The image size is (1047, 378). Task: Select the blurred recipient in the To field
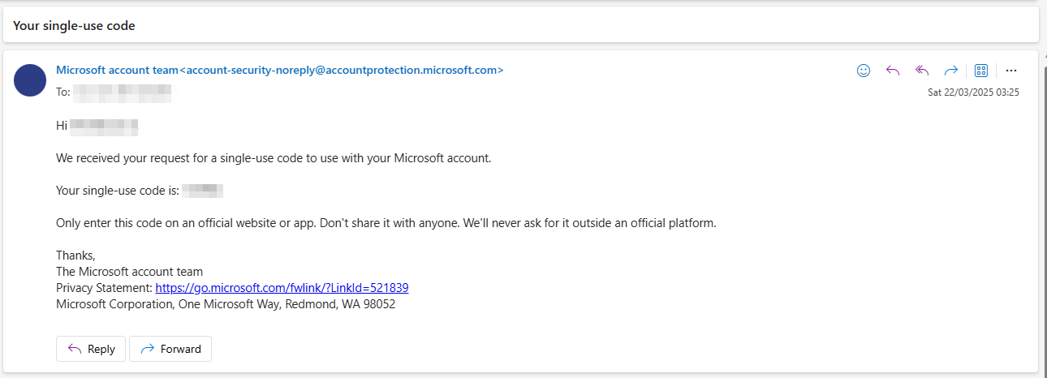pyautogui.click(x=122, y=92)
